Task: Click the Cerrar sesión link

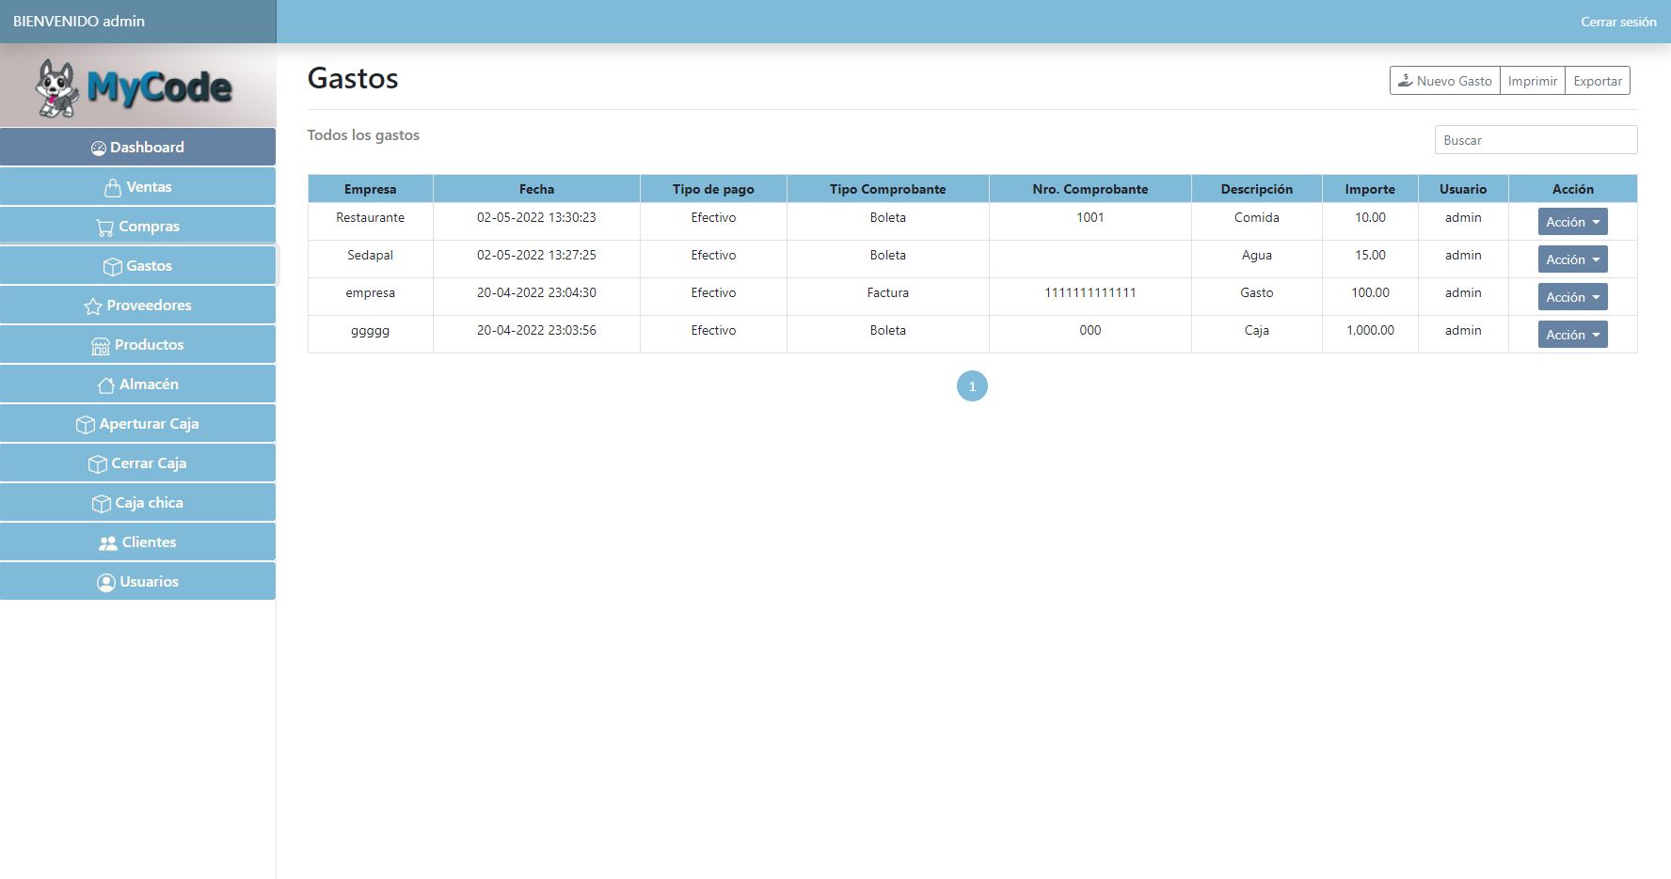Action: tap(1617, 22)
